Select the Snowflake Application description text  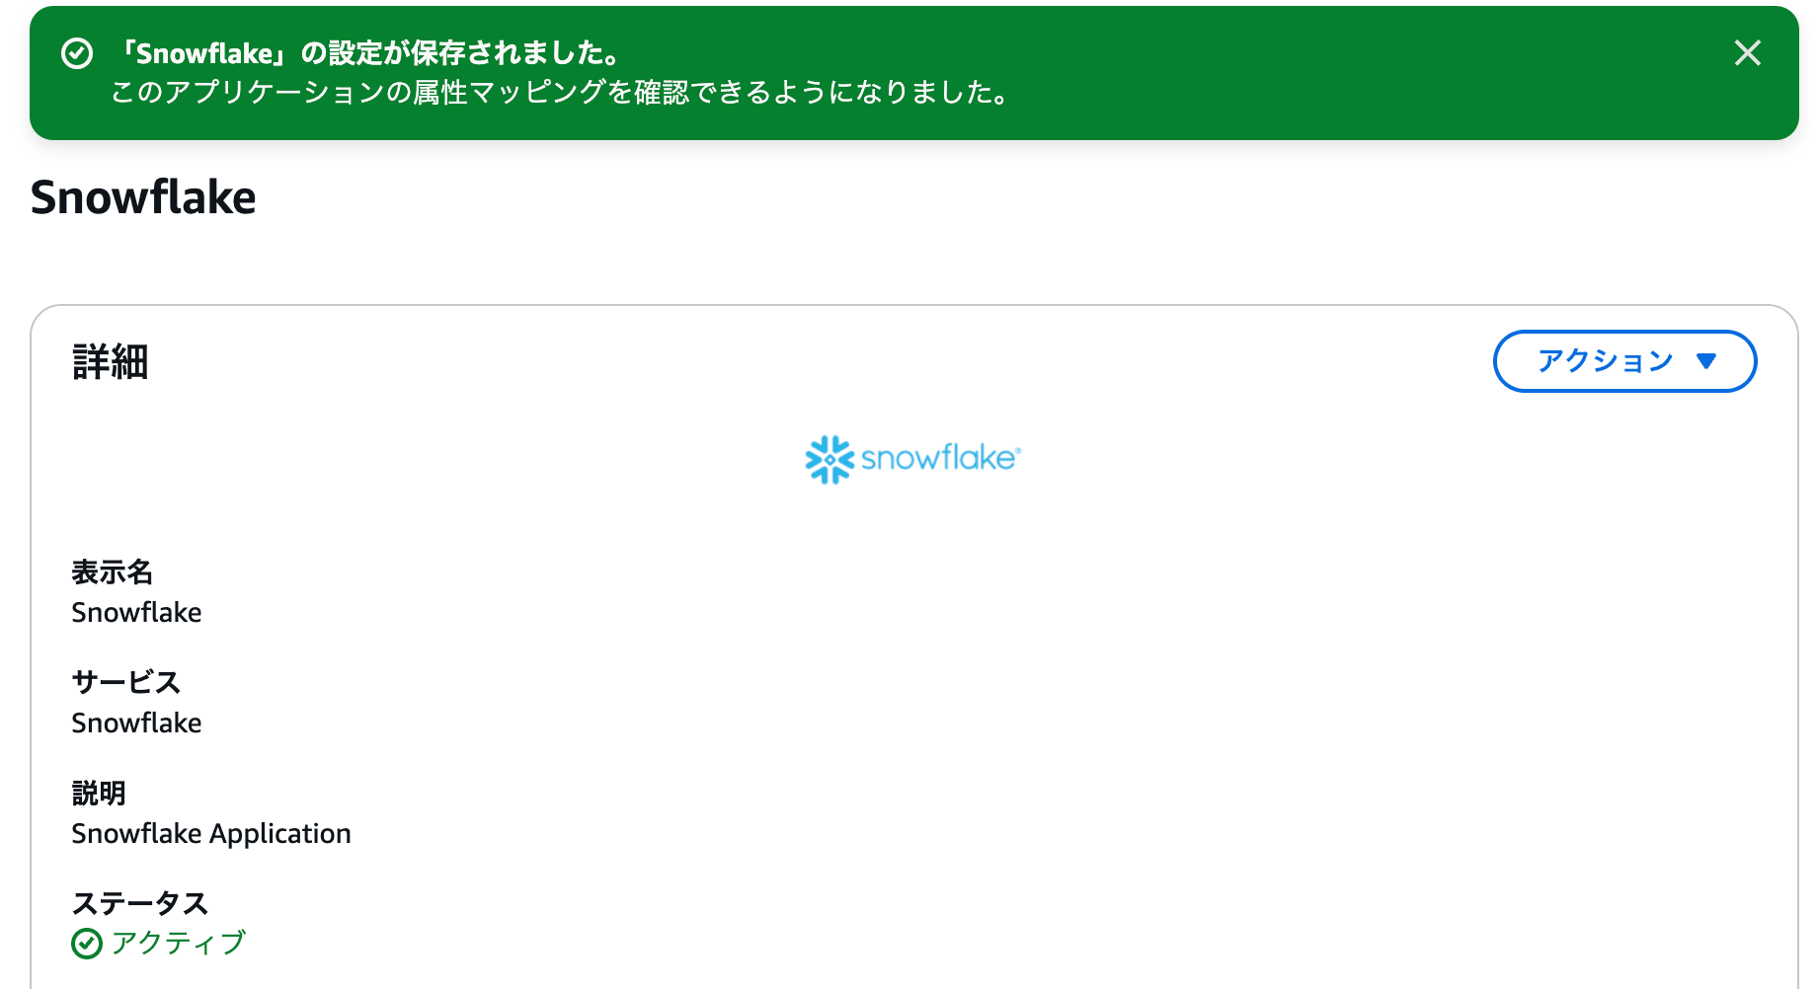click(211, 834)
